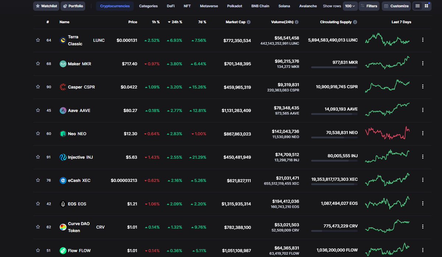442x257 pixels.
Task: Toggle the watchlist star on Aave row
Action: click(38, 110)
